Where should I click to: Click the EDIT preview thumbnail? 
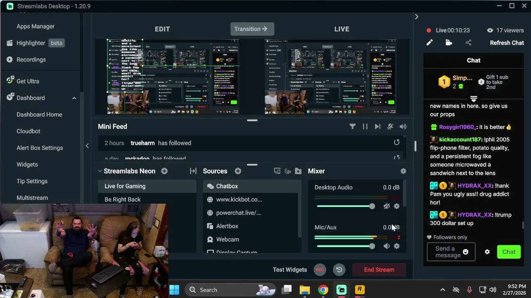pyautogui.click(x=173, y=77)
